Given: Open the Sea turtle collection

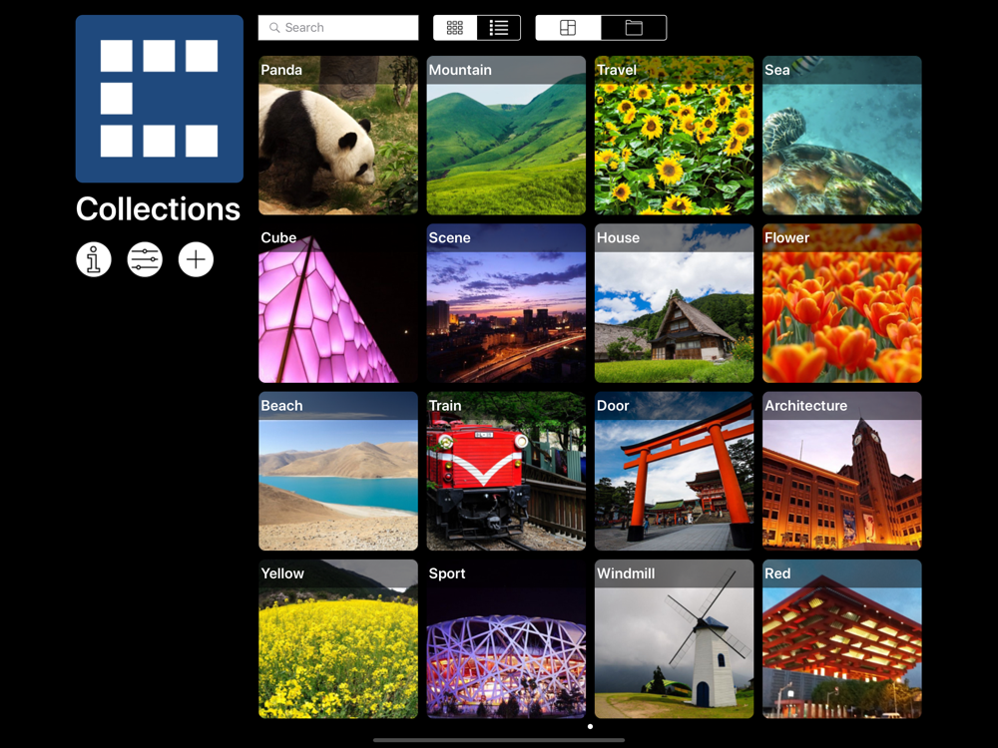Looking at the screenshot, I should (x=842, y=136).
